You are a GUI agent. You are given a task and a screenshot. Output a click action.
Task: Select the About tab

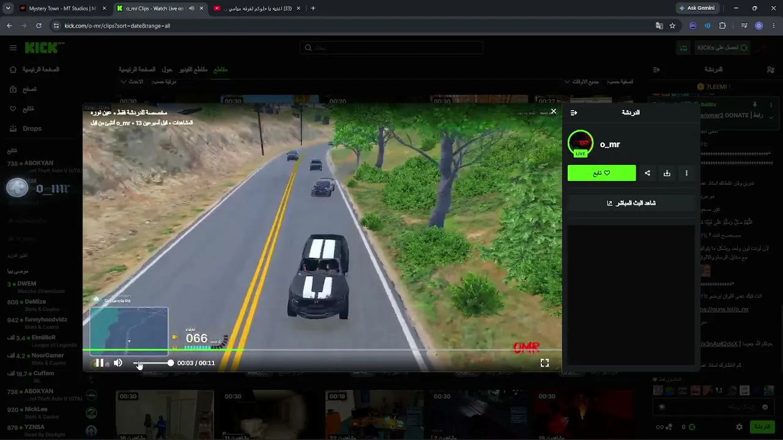click(166, 70)
